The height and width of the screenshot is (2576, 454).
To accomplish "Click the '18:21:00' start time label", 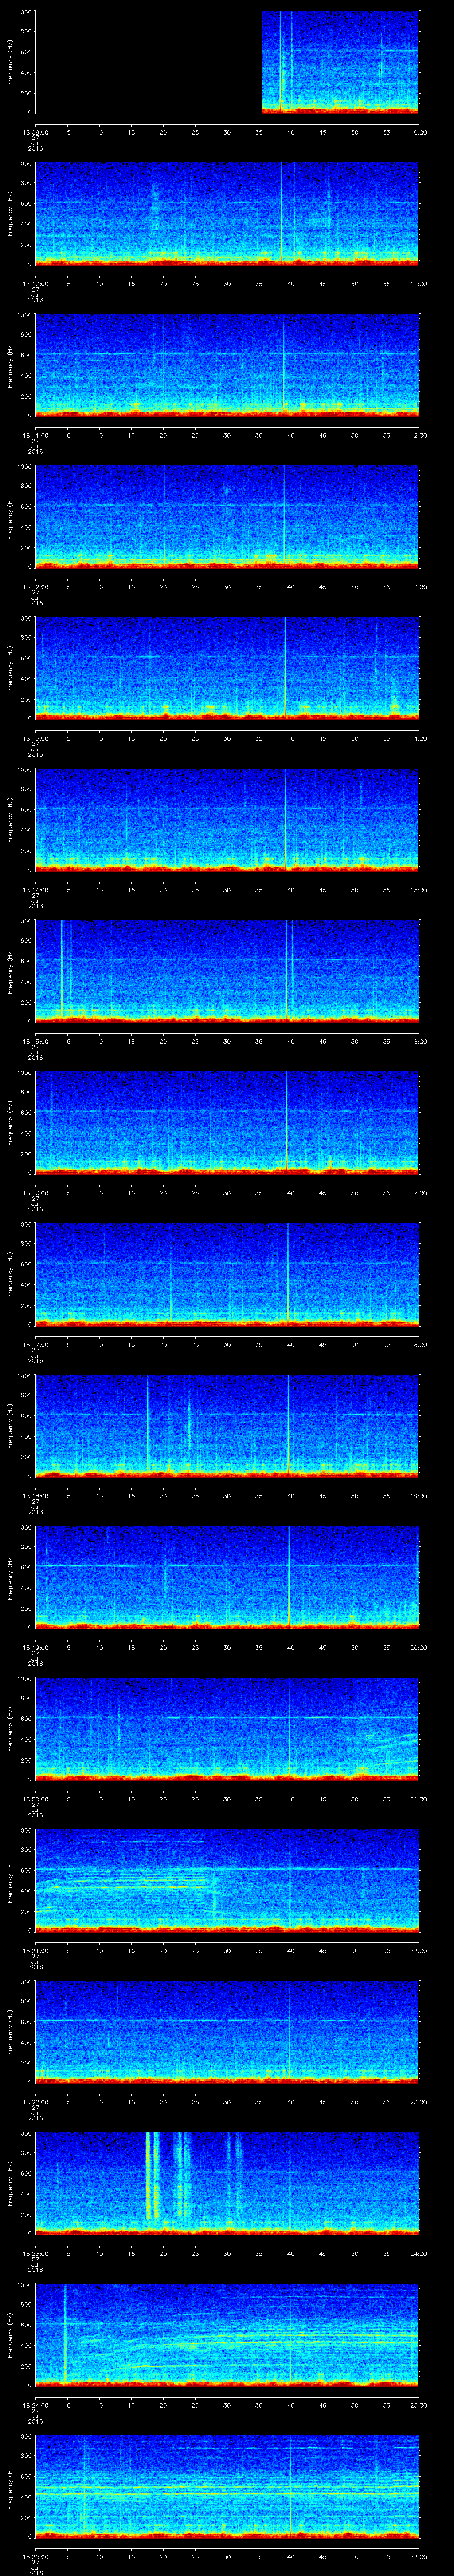I will (x=35, y=1950).
